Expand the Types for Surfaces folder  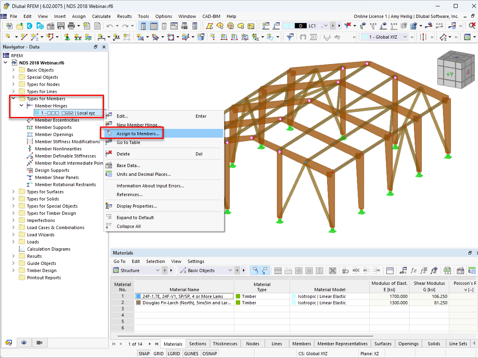tap(13, 192)
